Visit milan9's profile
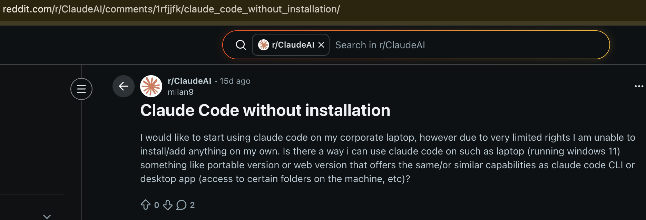Screen dimensions: 646x220 (x=180, y=92)
